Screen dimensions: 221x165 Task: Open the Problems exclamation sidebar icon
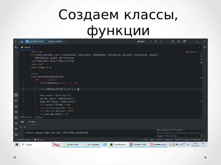pyautogui.click(x=16, y=123)
